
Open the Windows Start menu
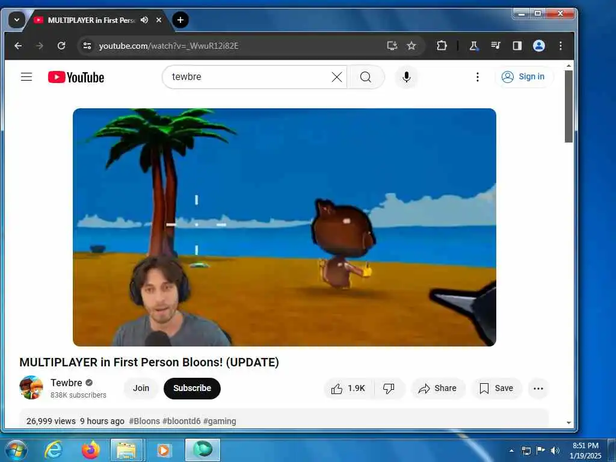click(x=16, y=450)
